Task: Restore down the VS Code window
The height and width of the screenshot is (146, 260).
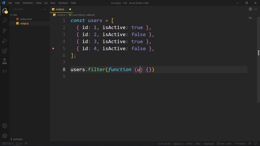Action: 247,3
